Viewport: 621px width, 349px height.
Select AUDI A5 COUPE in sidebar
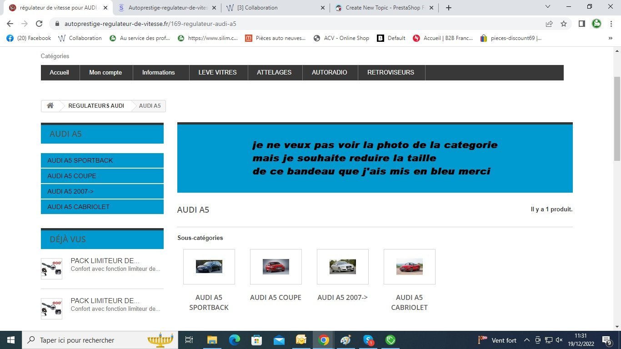pos(102,176)
